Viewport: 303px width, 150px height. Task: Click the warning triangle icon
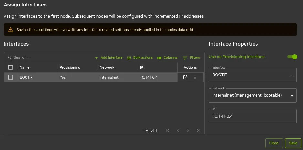coord(10,30)
